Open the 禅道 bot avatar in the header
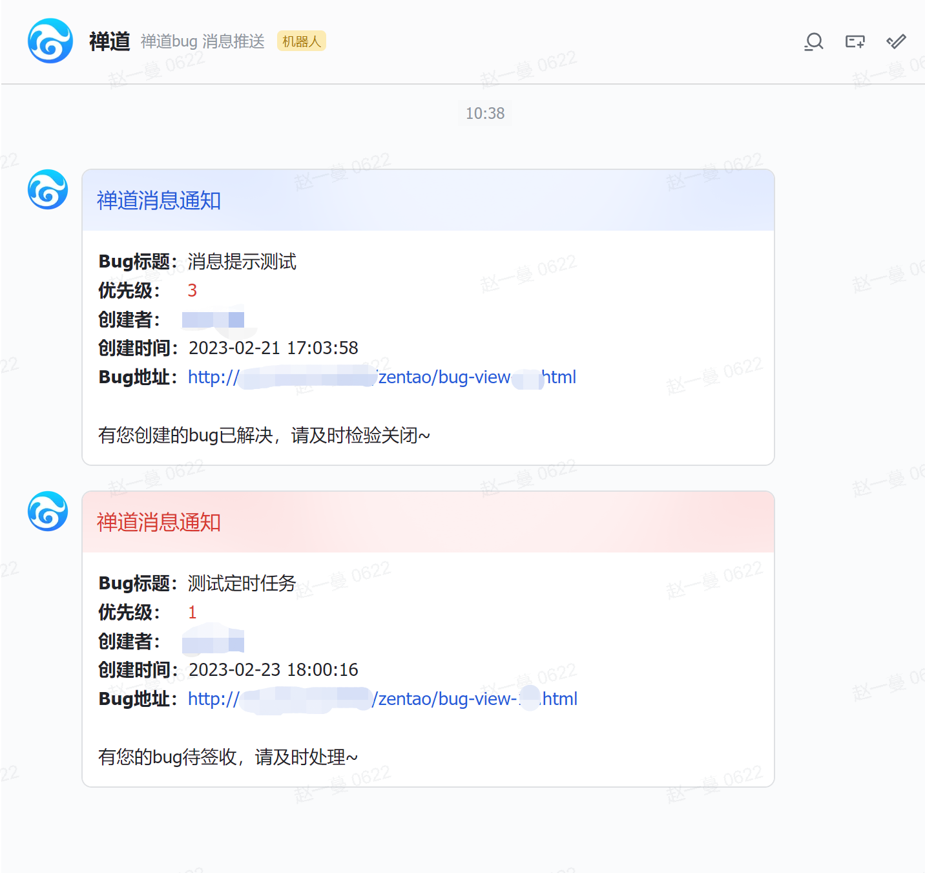Viewport: 925px width, 873px height. point(50,41)
